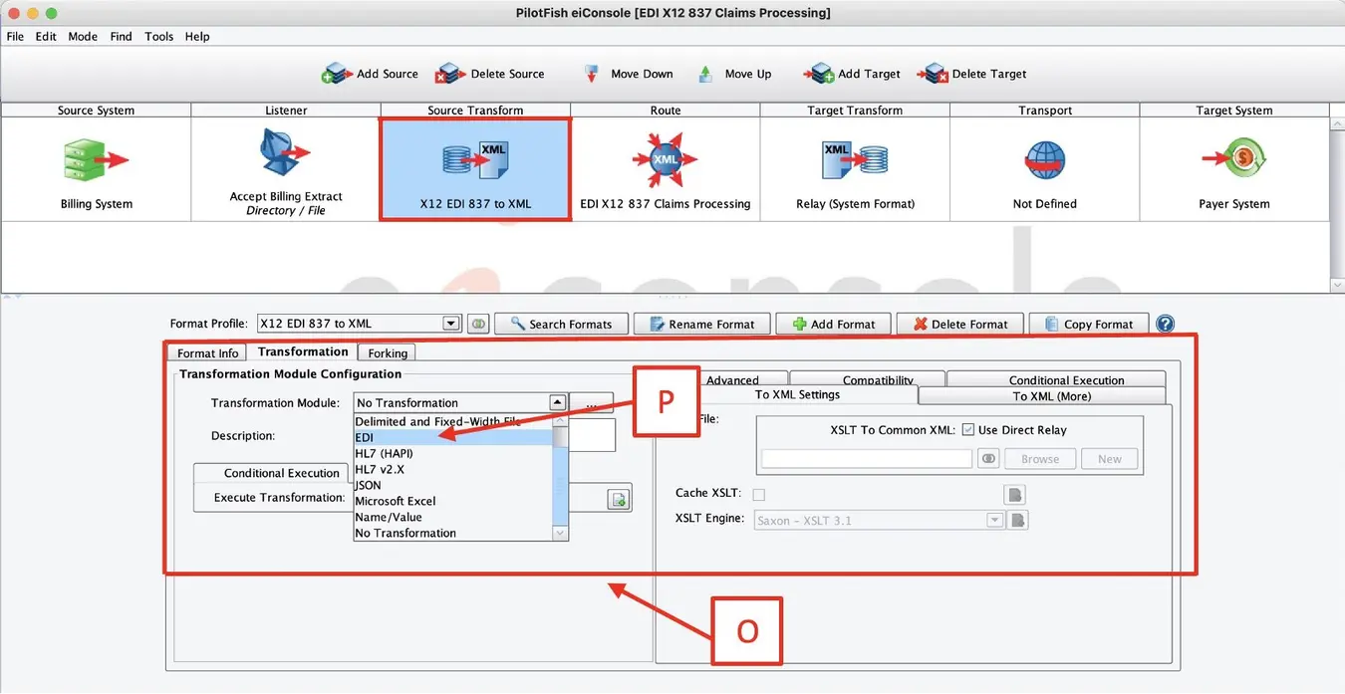Viewport: 1345px width, 694px height.
Task: Open the Format Profile dropdown
Action: click(450, 324)
